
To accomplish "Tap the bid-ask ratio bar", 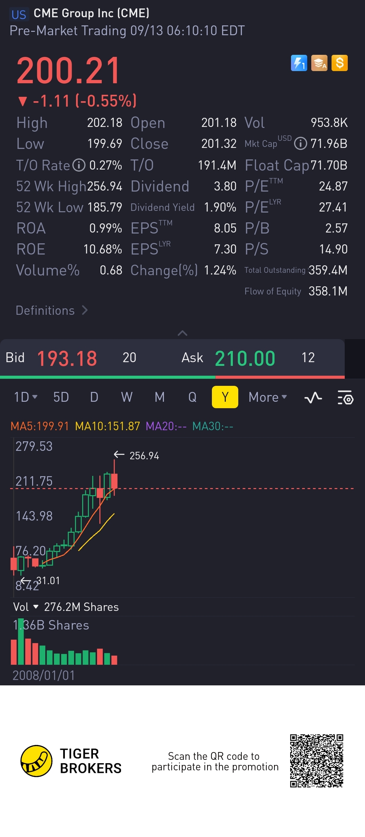I will point(172,377).
